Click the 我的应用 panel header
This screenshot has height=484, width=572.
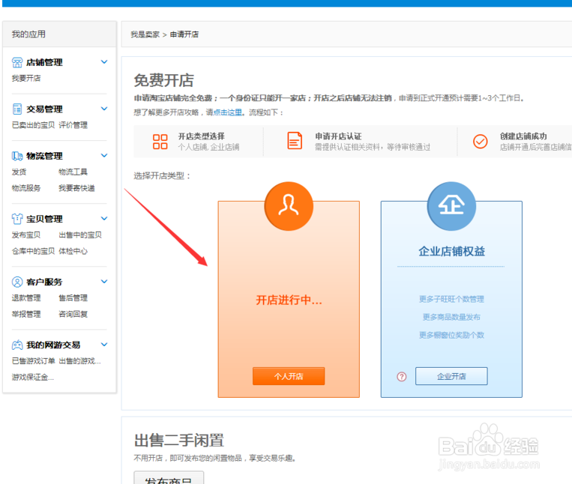pos(59,34)
